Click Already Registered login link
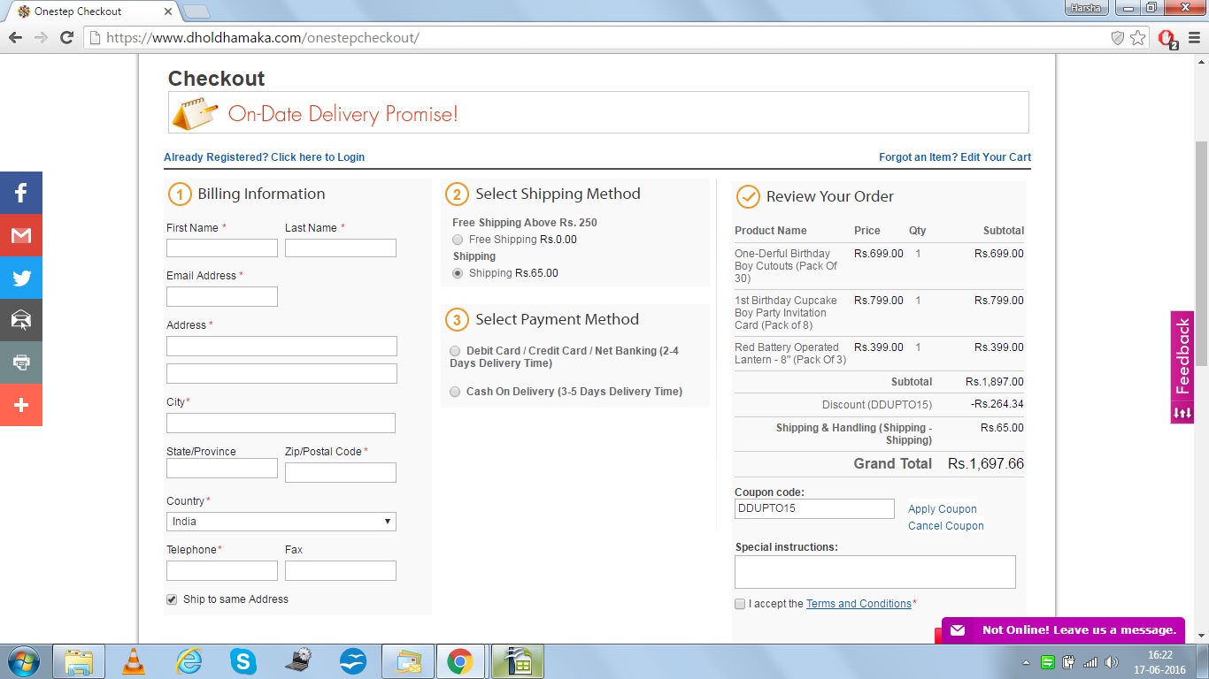The height and width of the screenshot is (679, 1209). [x=264, y=157]
